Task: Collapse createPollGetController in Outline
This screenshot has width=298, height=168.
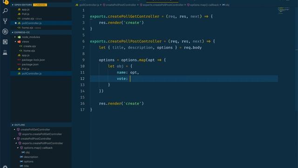Action: (x=14, y=130)
